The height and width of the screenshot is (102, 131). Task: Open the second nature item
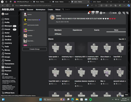(x=120, y=76)
